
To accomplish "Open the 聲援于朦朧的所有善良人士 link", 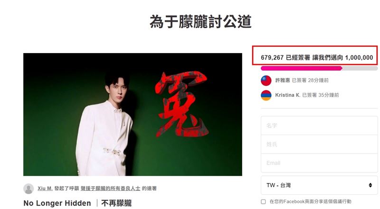I will pyautogui.click(x=110, y=189).
